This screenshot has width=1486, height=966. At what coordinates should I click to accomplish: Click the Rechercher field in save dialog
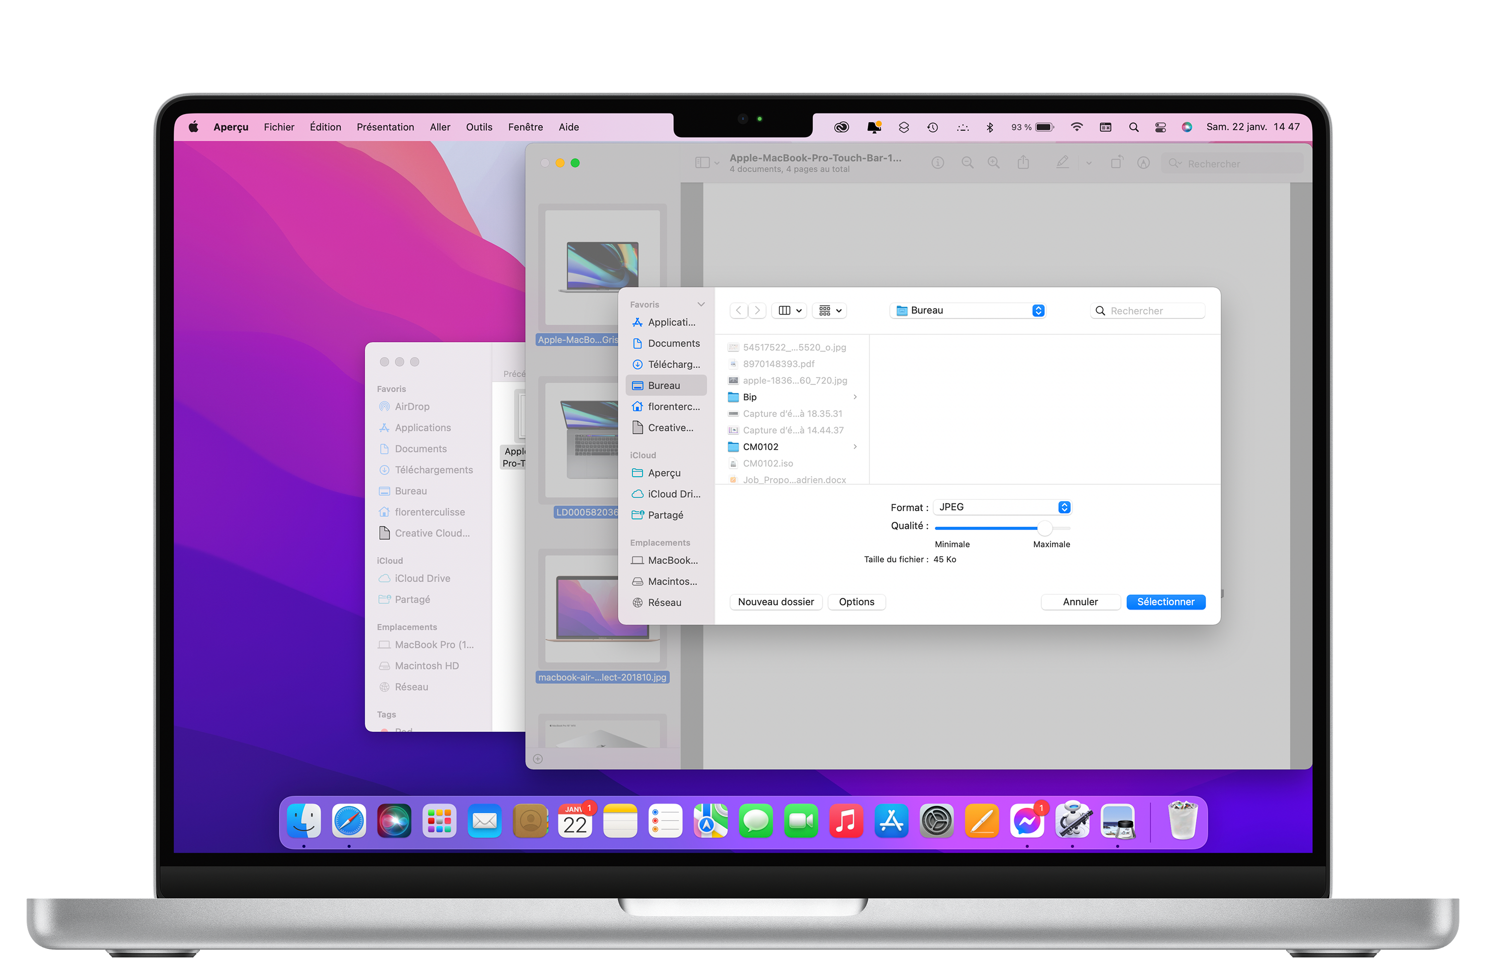pos(1147,311)
